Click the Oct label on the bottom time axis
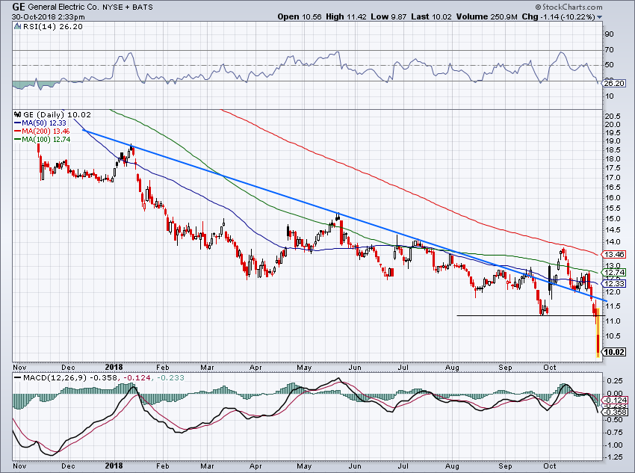Screen dimensions: 635x473 pos(549,466)
